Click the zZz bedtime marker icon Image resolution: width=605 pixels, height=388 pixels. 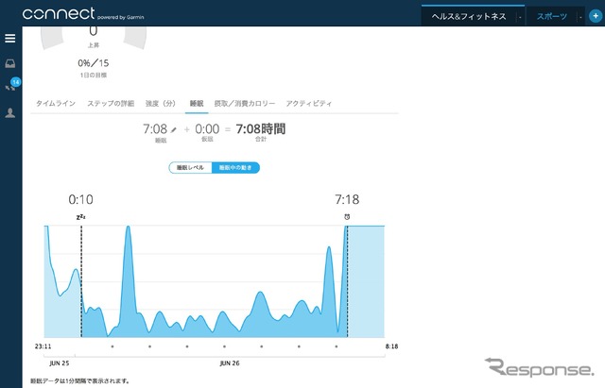(x=81, y=217)
